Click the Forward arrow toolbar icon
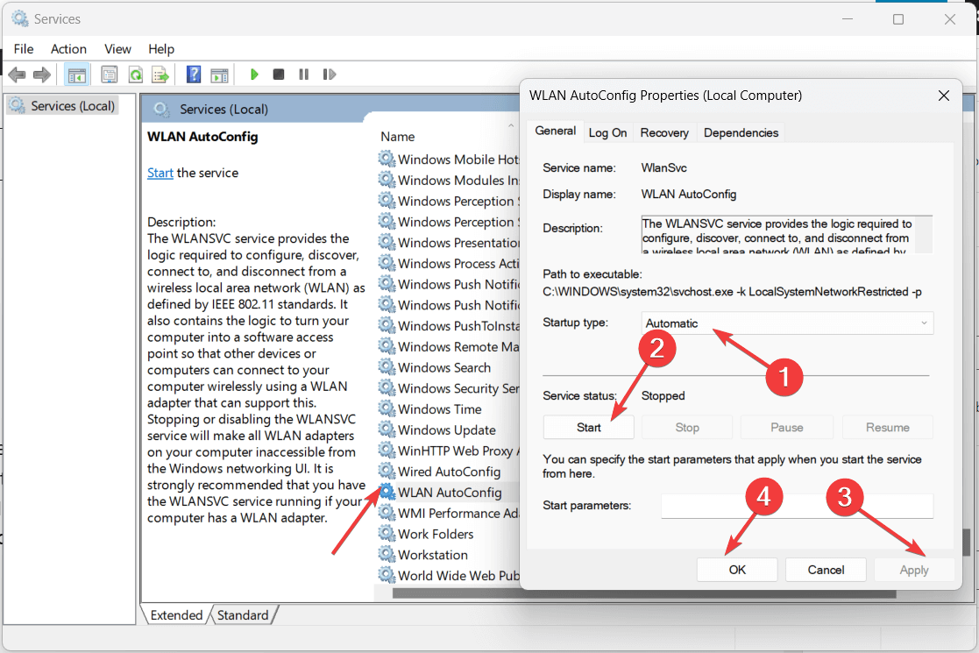 (42, 75)
